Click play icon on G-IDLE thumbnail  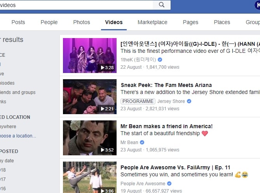coord(103,68)
